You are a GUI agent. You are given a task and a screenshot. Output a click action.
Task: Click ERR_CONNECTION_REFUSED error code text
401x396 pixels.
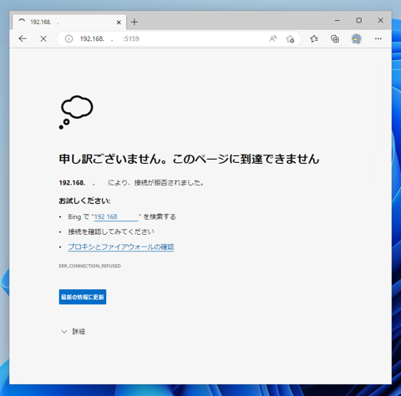click(89, 266)
